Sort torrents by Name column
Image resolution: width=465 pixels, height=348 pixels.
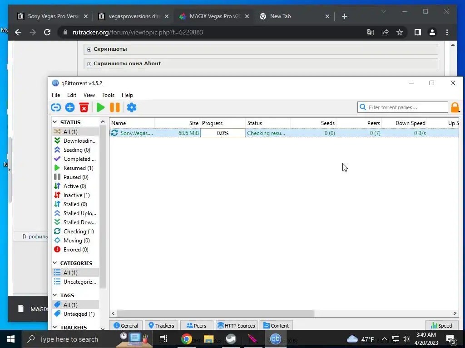tap(132, 123)
